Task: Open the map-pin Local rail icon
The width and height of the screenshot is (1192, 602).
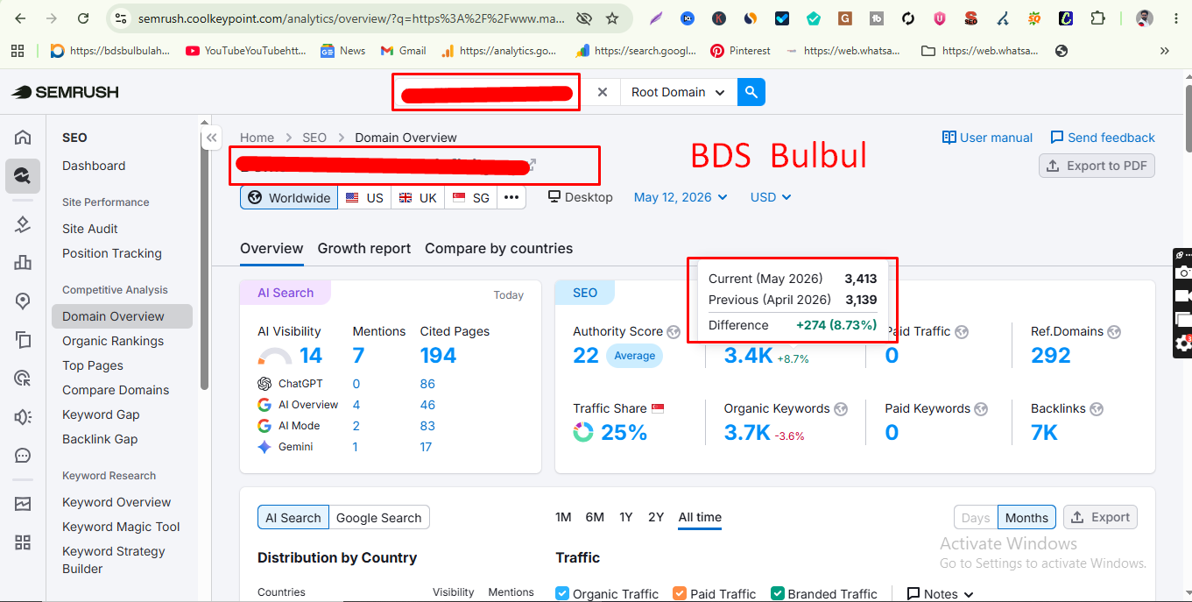Action: (x=23, y=301)
